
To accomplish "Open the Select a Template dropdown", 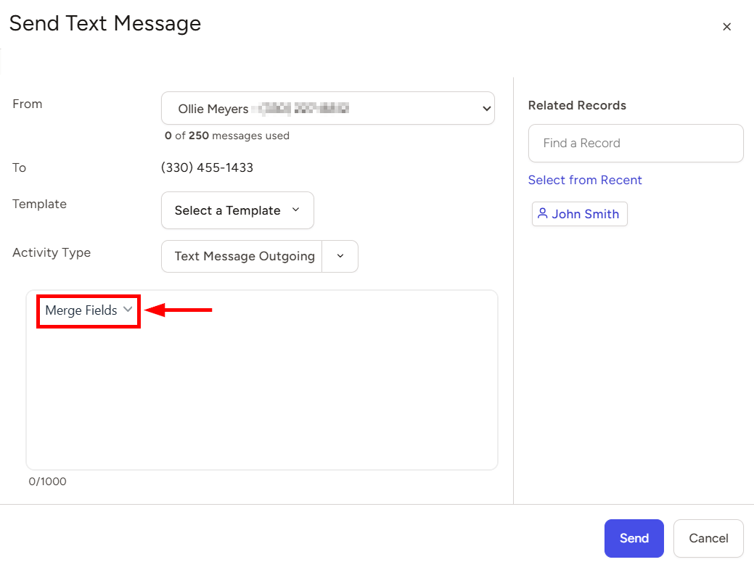I will click(237, 210).
